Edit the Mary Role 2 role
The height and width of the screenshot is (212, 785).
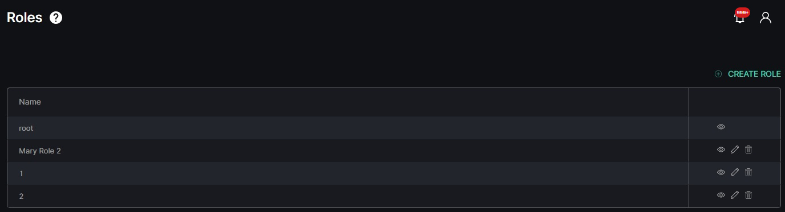[x=735, y=149]
